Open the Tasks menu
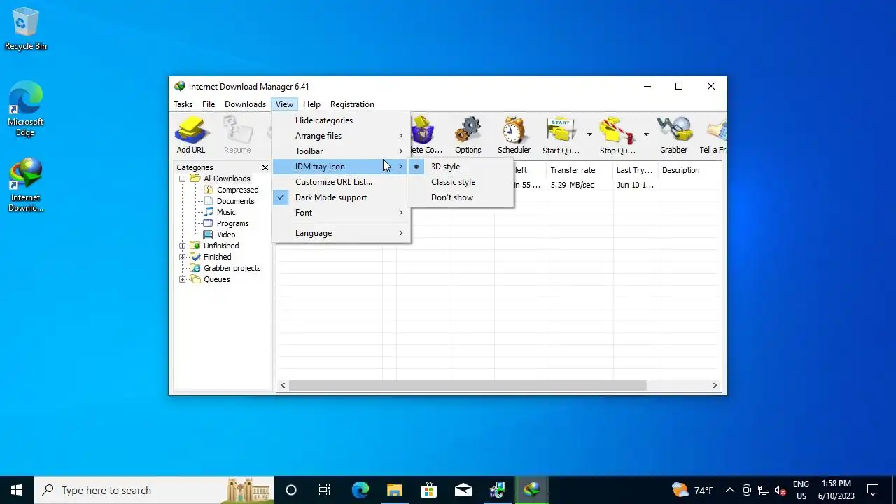 [183, 104]
